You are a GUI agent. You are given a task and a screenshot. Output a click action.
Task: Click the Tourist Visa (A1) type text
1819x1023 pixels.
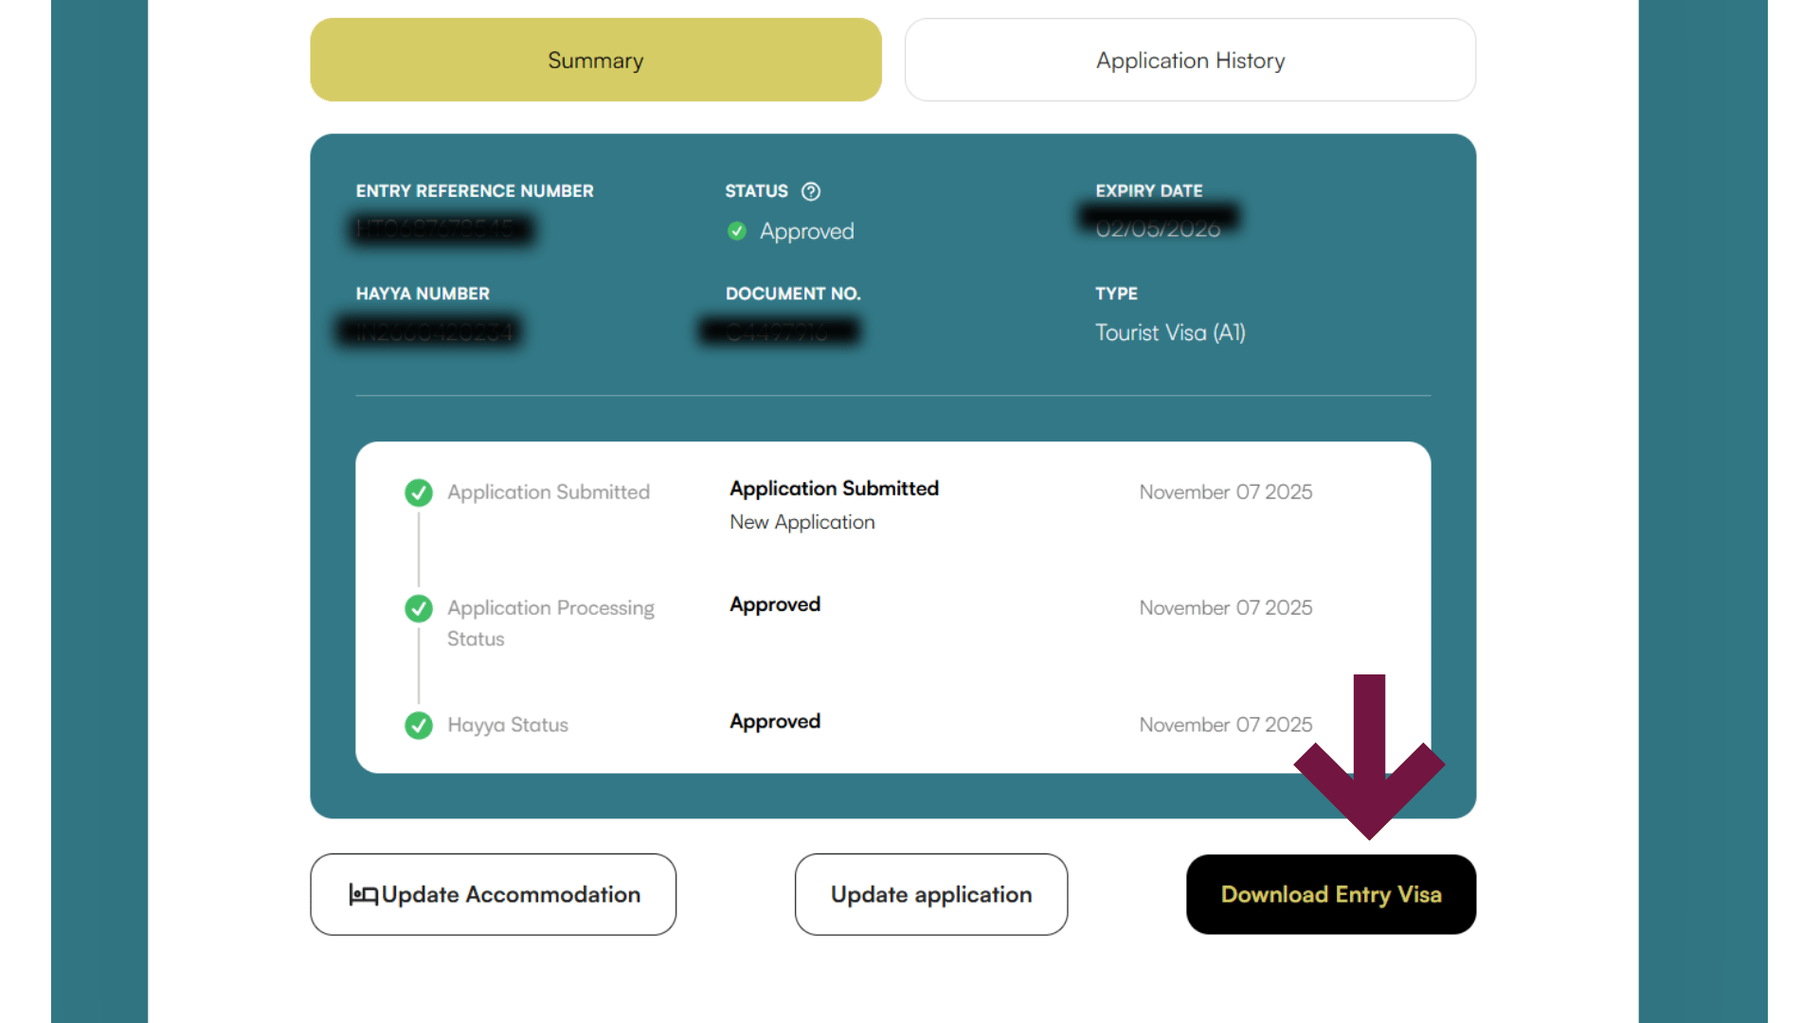click(x=1170, y=332)
